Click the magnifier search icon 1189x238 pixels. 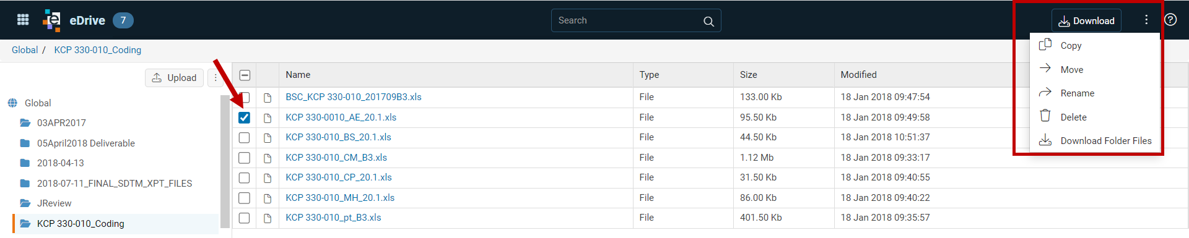[x=708, y=21]
